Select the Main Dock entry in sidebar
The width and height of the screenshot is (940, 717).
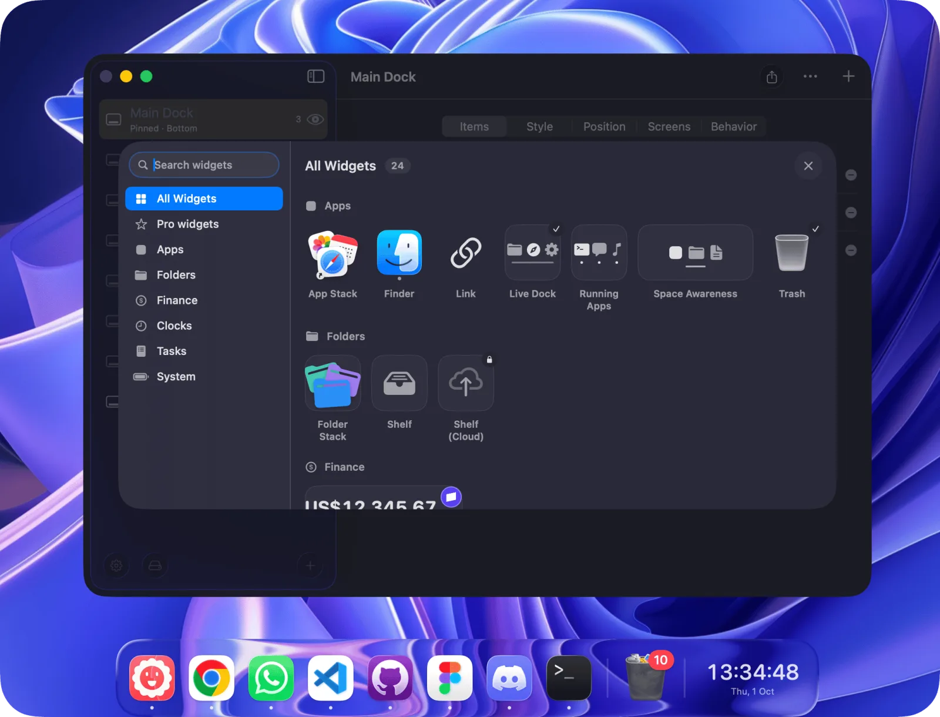213,119
